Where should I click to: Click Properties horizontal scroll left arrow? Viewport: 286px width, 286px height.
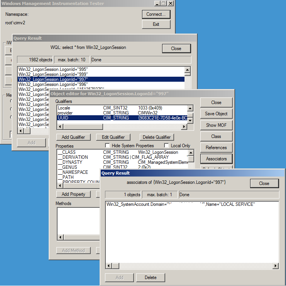60,186
